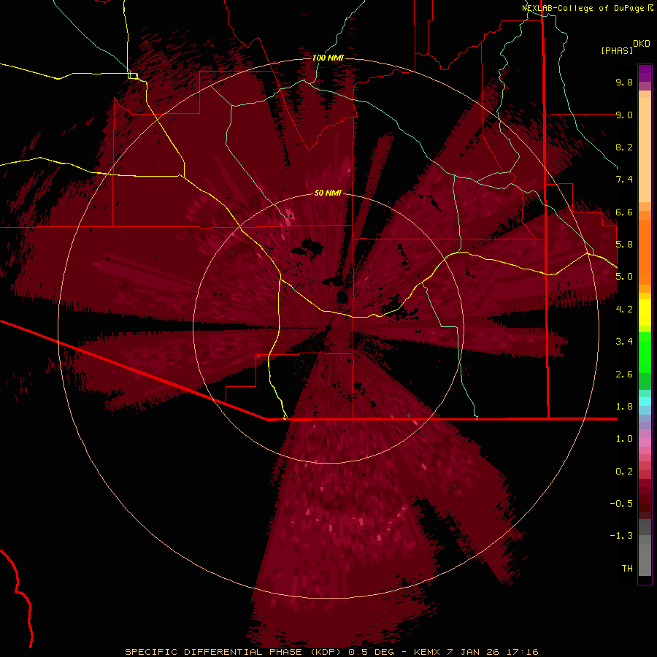Image resolution: width=657 pixels, height=657 pixels.
Task: Click the 0.2 scale value
Action: coord(624,472)
